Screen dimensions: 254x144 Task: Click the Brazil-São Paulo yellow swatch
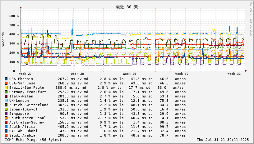tap(6, 88)
